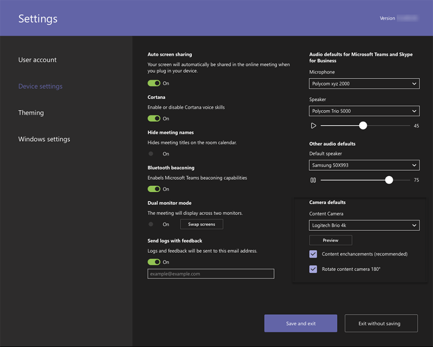Turn off Auto screen sharing toggle
The height and width of the screenshot is (347, 433).
[154, 83]
